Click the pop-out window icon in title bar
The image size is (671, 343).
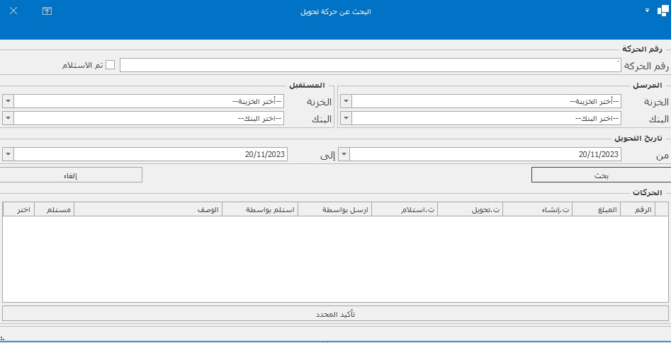pyautogui.click(x=47, y=11)
